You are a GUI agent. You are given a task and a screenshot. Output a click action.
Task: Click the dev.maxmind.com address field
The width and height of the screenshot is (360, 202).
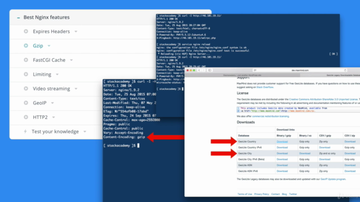[300, 70]
